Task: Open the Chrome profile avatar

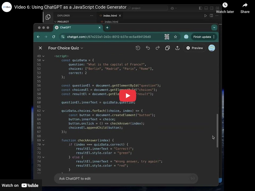Action: coord(186,37)
